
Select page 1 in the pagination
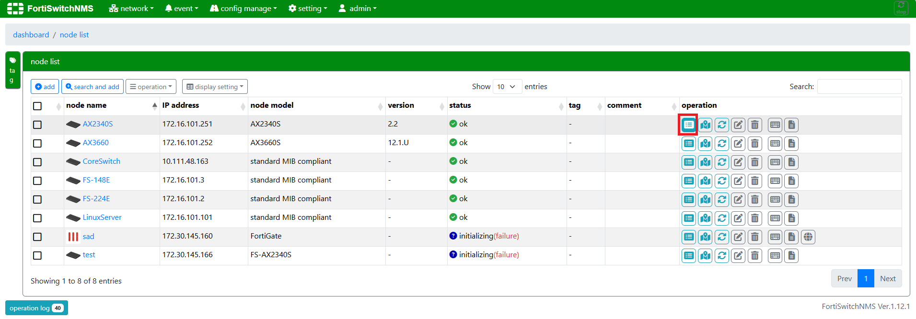click(x=866, y=279)
